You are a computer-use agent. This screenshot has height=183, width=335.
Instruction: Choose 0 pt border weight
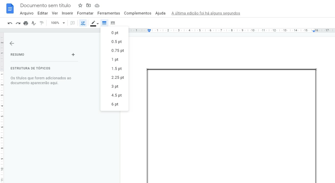click(x=114, y=33)
